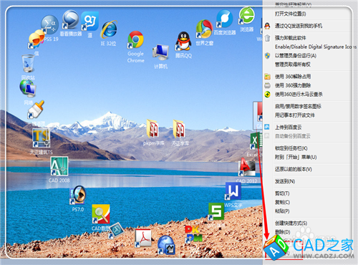Open the green S WPS spreadsheet icon

[x=216, y=211]
